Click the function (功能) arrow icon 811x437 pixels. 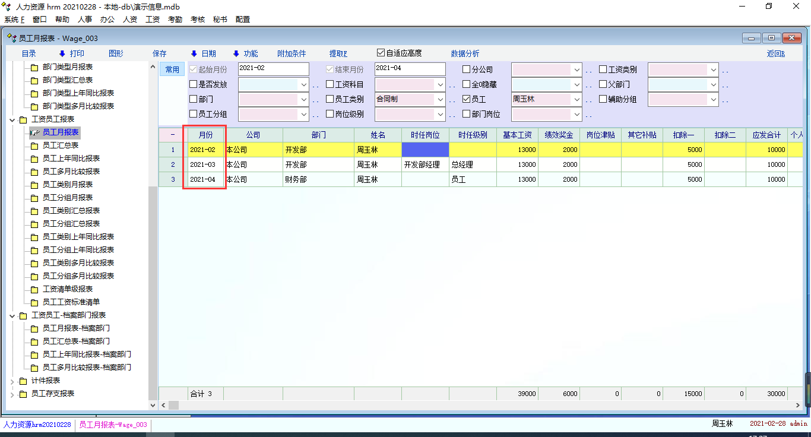236,53
